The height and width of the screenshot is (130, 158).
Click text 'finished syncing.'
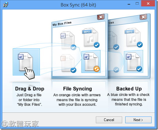[x=129, y=104]
